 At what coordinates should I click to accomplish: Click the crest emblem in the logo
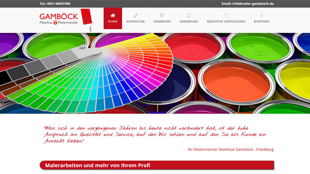[x=55, y=23]
